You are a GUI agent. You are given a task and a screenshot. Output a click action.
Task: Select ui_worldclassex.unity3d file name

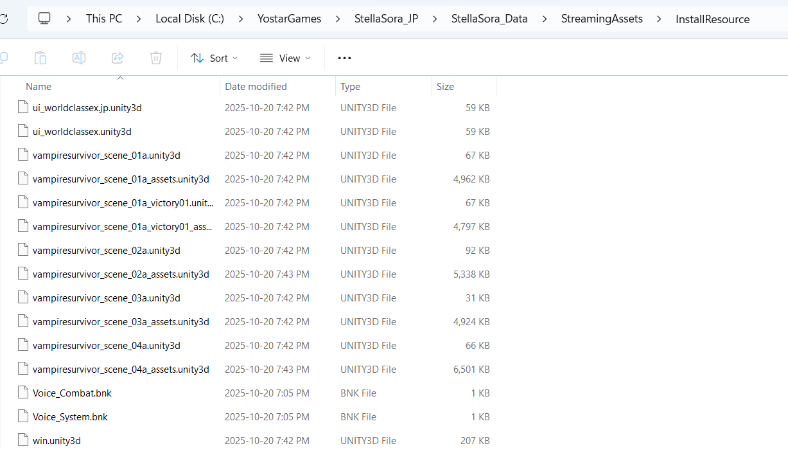[x=82, y=131]
